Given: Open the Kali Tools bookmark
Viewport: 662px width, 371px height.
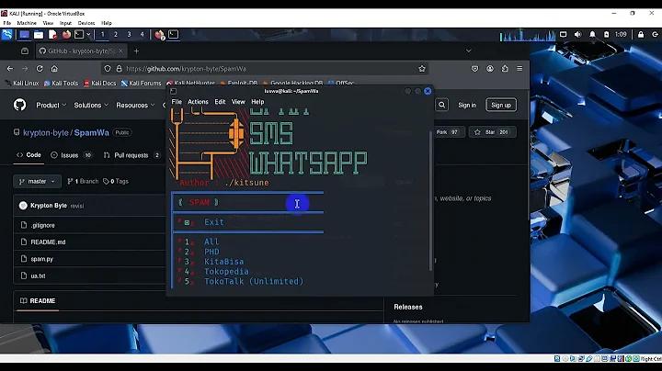Looking at the screenshot, I should (62, 83).
